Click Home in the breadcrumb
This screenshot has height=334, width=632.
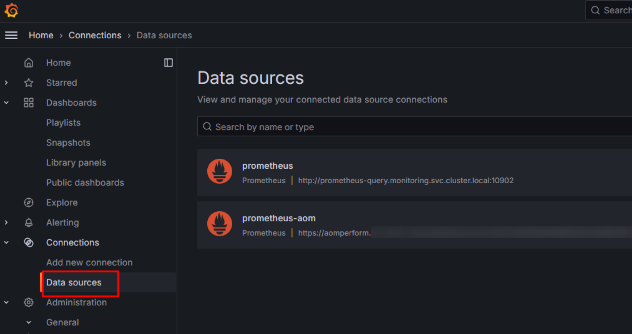tap(41, 35)
